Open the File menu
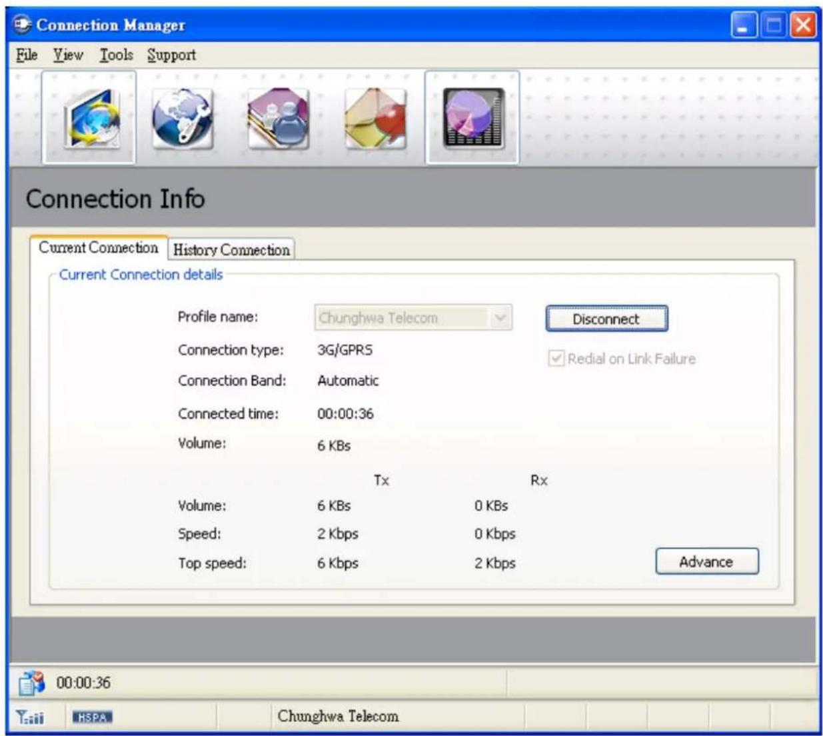 [x=27, y=55]
